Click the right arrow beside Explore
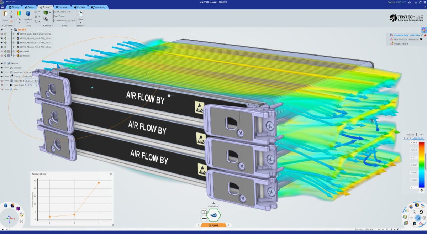This screenshot has height=234, width=427. tap(228, 225)
